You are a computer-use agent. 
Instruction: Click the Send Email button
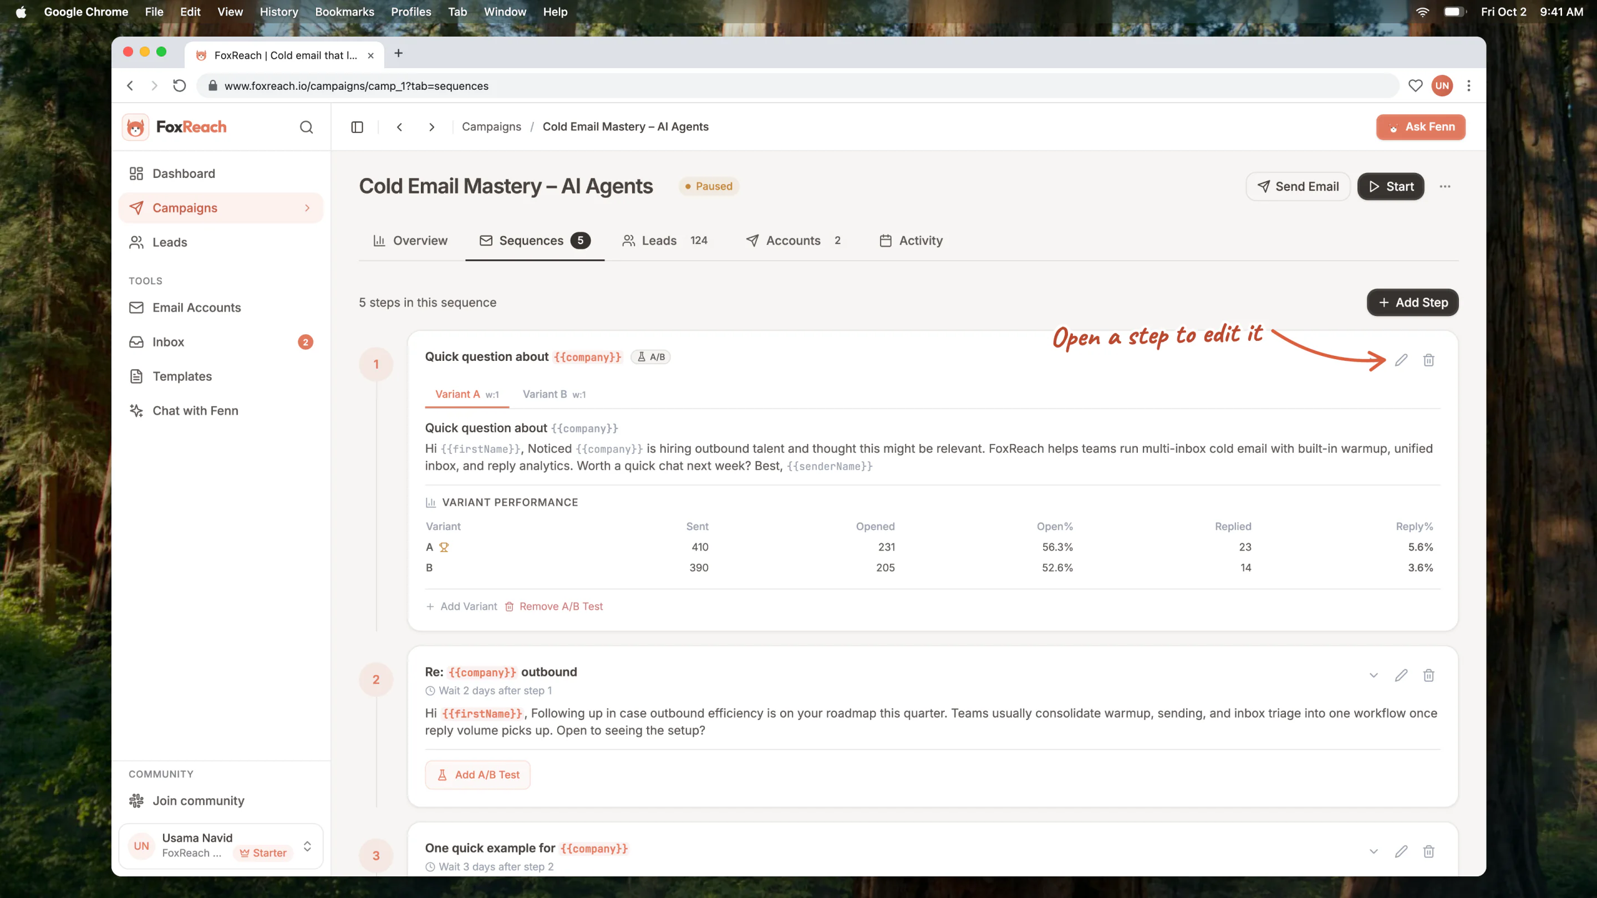coord(1298,187)
